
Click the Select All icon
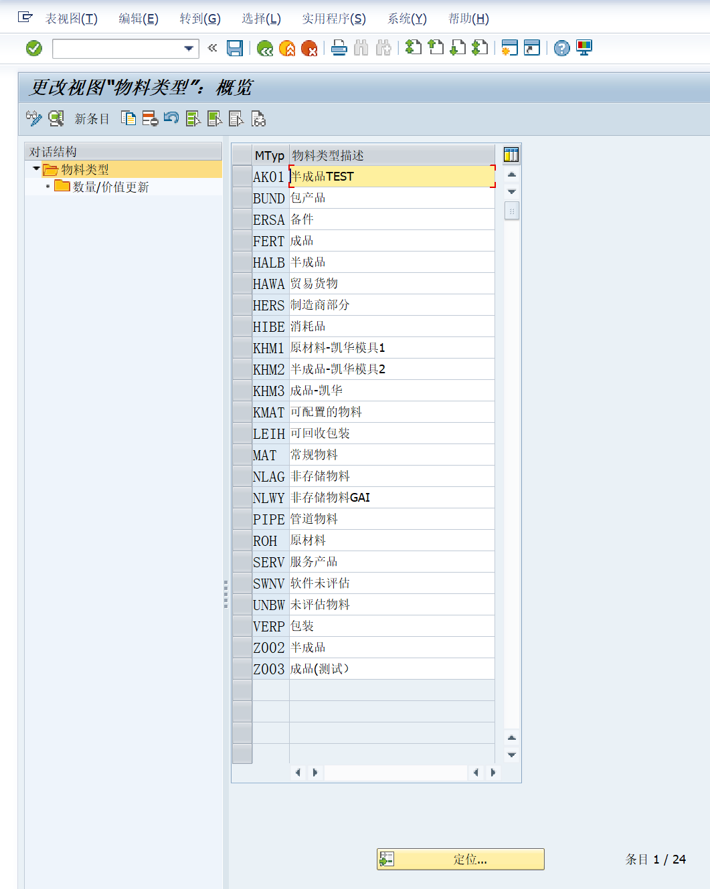[x=193, y=118]
